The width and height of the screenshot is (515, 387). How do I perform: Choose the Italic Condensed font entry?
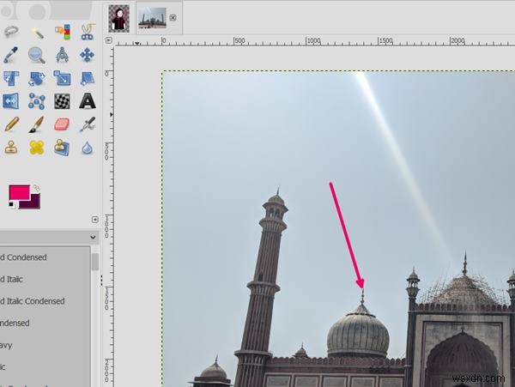pyautogui.click(x=33, y=301)
